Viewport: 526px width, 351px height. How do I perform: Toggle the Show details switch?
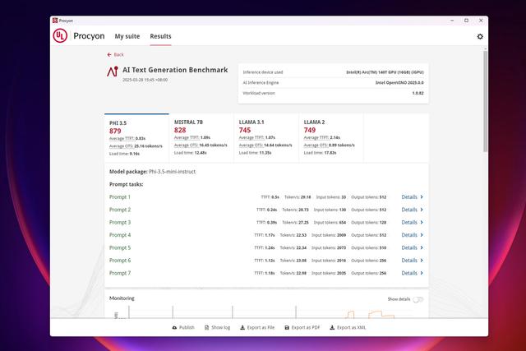(418, 299)
